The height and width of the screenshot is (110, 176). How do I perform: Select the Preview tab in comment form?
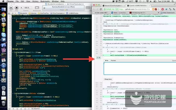(113, 61)
